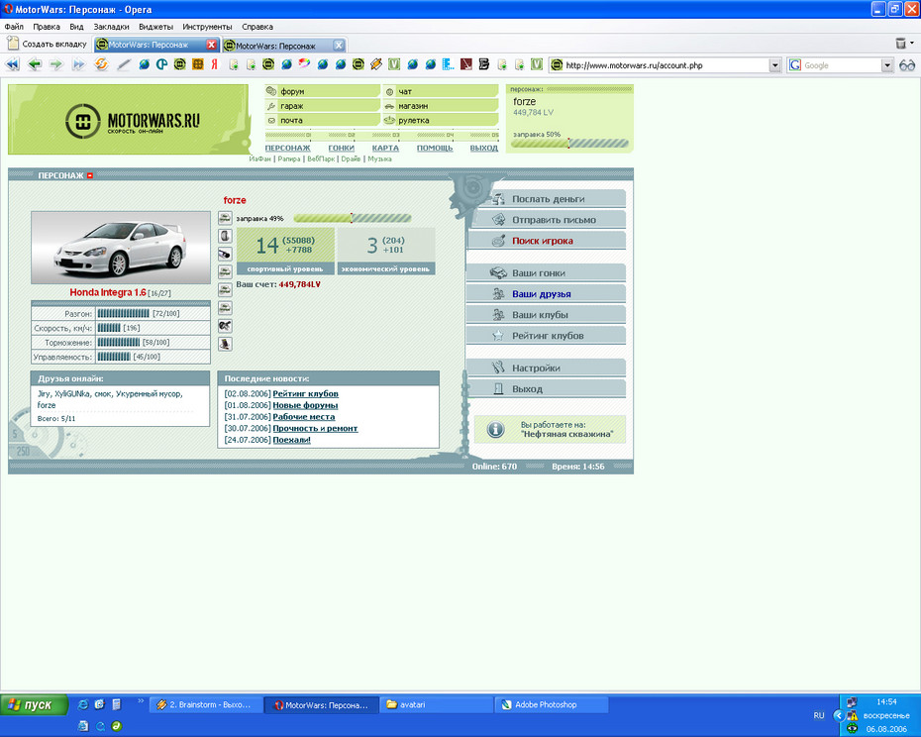Open the avatari folder in the taskbar
921x737 pixels.
[x=438, y=704]
